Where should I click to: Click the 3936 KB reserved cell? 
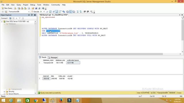click(46, 79)
